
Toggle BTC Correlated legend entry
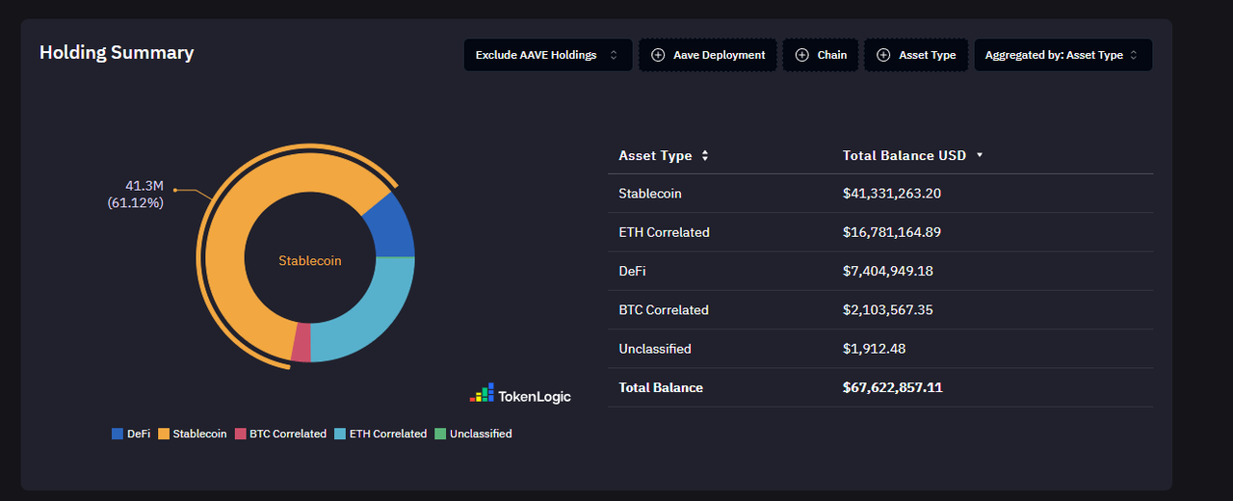pos(280,434)
